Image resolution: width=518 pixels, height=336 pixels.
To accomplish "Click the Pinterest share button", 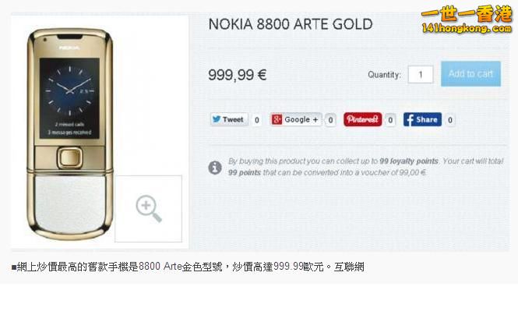I will (362, 119).
